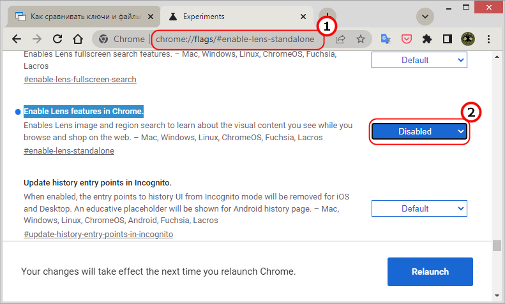Click the share page icon in address bar
Viewport: 505px width, 304px height.
(x=340, y=40)
